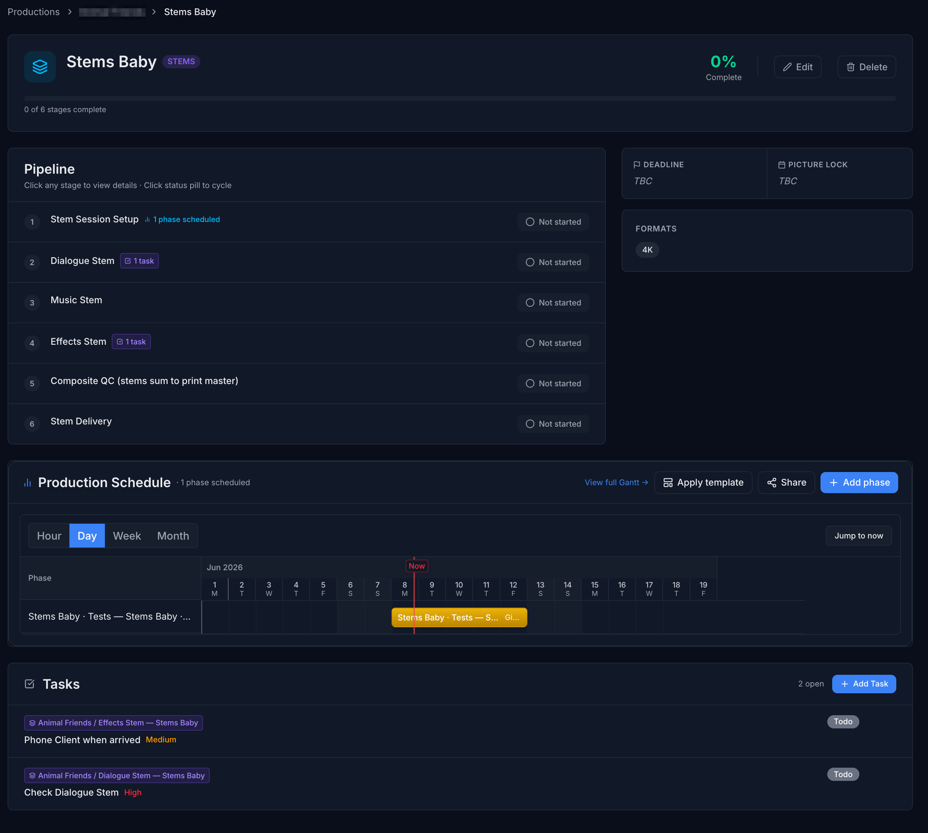Click the breadcrumb chevron after Productions
Viewport: 928px width, 833px height.
[x=69, y=12]
